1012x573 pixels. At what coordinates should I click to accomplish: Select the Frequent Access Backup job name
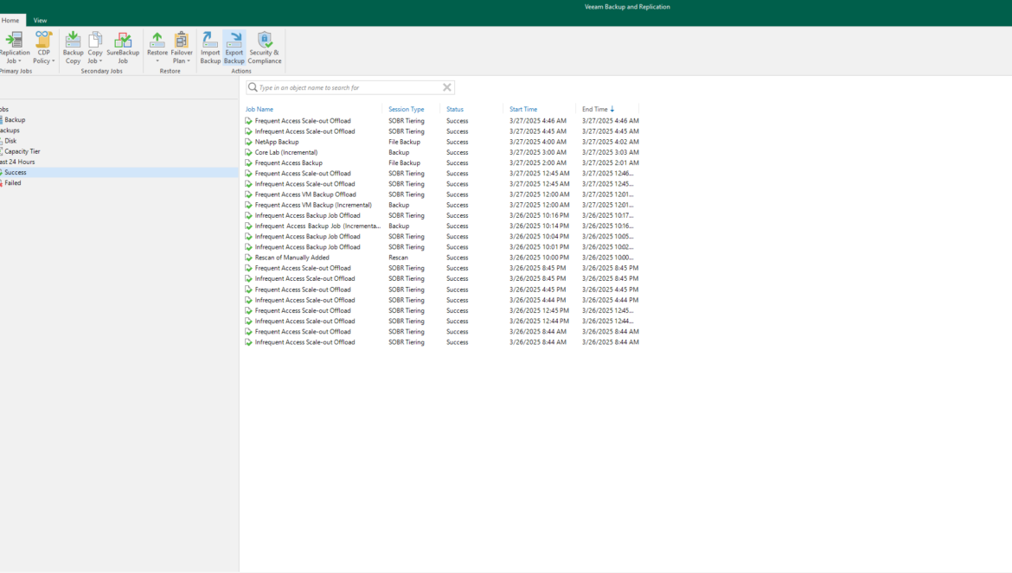(x=289, y=162)
